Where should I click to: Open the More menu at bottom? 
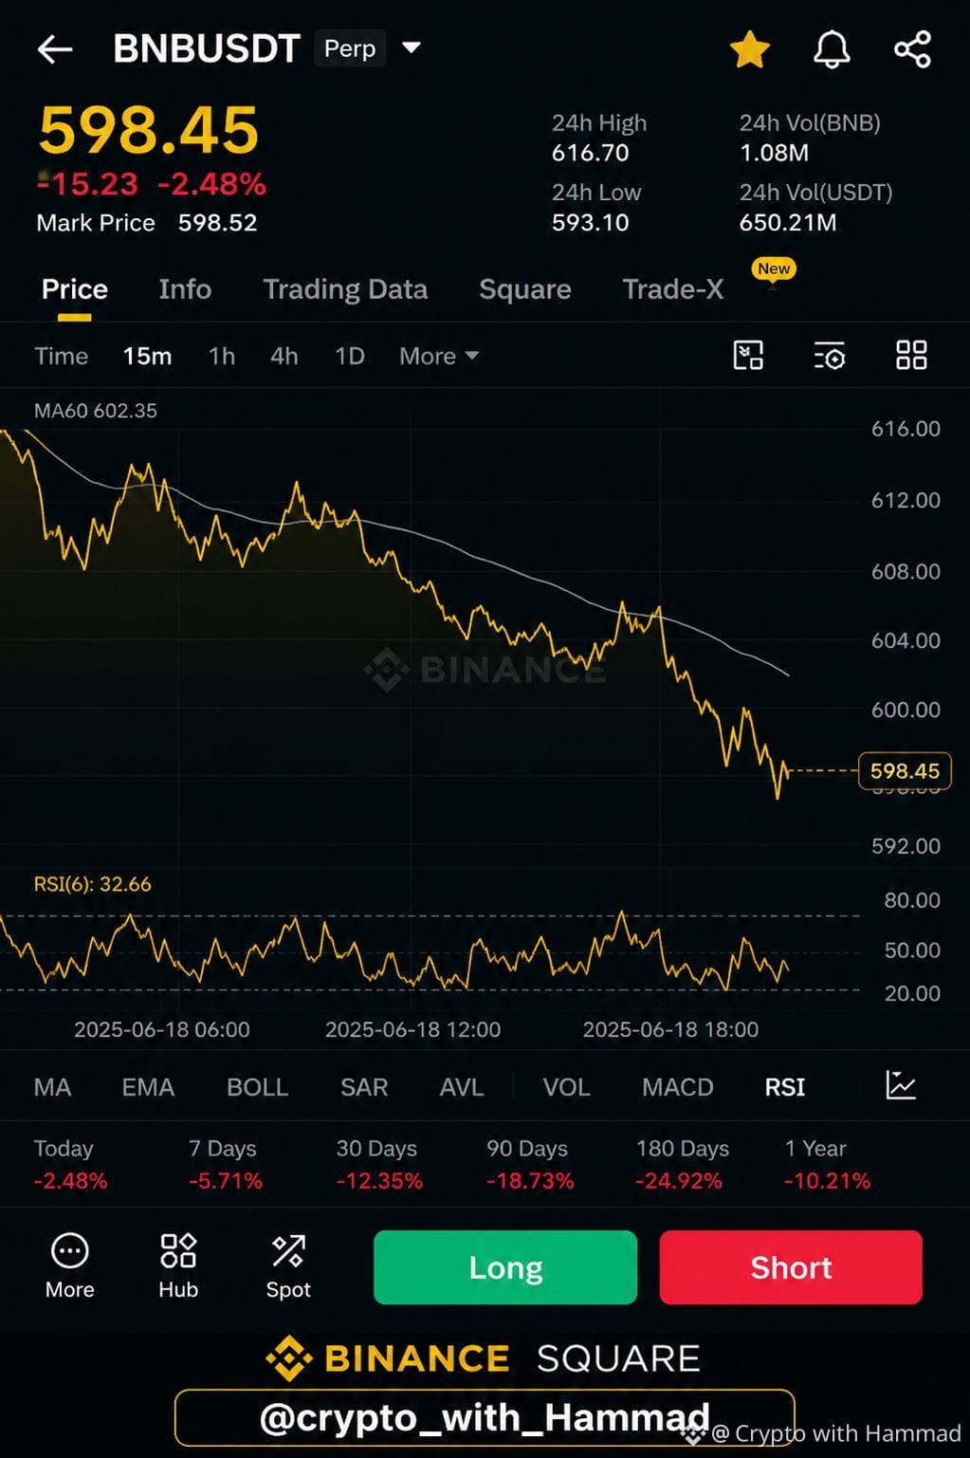tap(69, 1266)
